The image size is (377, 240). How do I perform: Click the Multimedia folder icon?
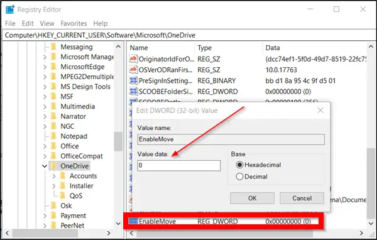(x=53, y=106)
